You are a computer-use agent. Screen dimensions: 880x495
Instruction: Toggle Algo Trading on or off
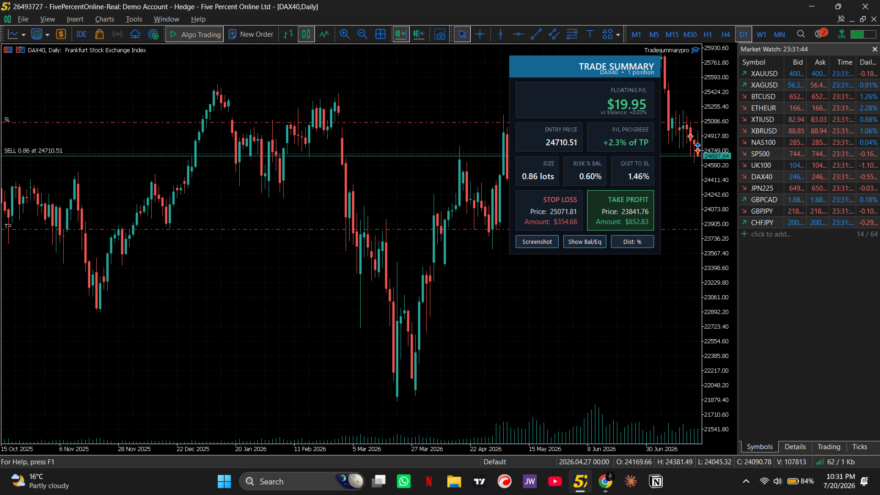coord(195,34)
